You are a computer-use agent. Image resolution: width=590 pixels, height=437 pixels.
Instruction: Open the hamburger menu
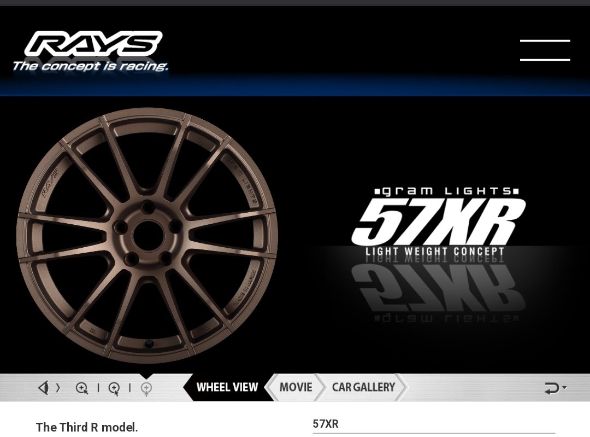(545, 50)
